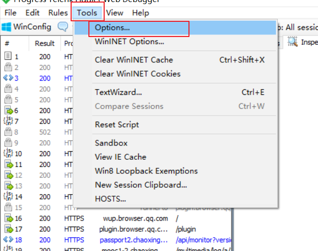Click the lock icon of session 15
The height and width of the screenshot is (251, 318).
8,207
